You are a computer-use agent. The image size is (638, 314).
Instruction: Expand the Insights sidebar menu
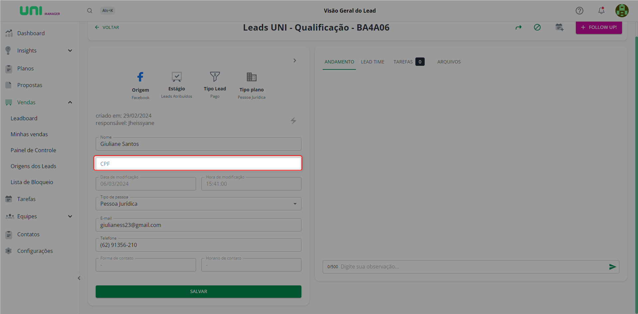pyautogui.click(x=70, y=51)
